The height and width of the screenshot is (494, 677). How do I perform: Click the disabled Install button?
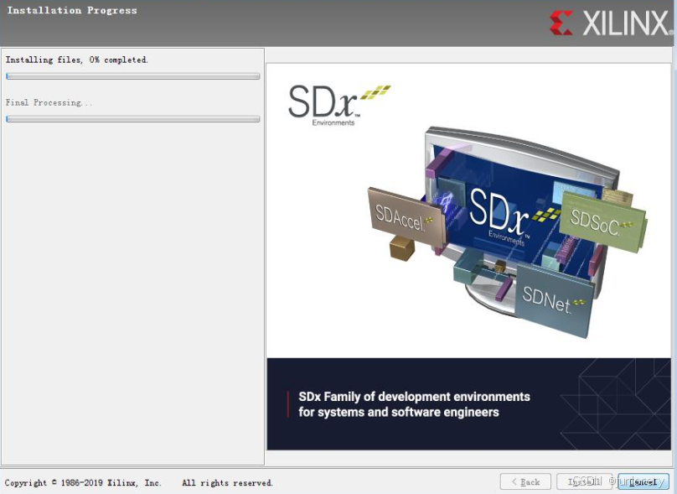(x=584, y=481)
